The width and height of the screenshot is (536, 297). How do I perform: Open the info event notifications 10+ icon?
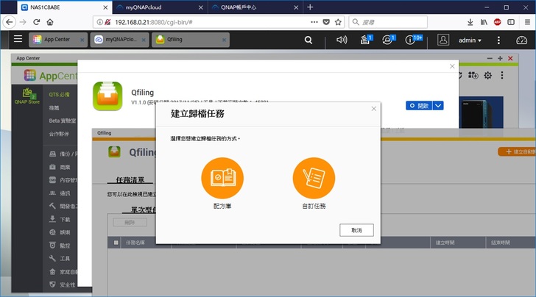coord(415,40)
